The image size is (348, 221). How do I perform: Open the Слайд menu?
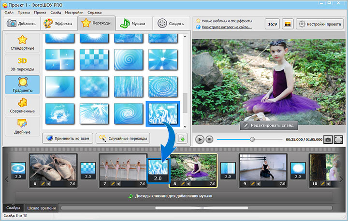[56, 13]
